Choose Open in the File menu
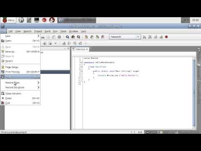Screen dimensions: 201x151 pos(21,41)
